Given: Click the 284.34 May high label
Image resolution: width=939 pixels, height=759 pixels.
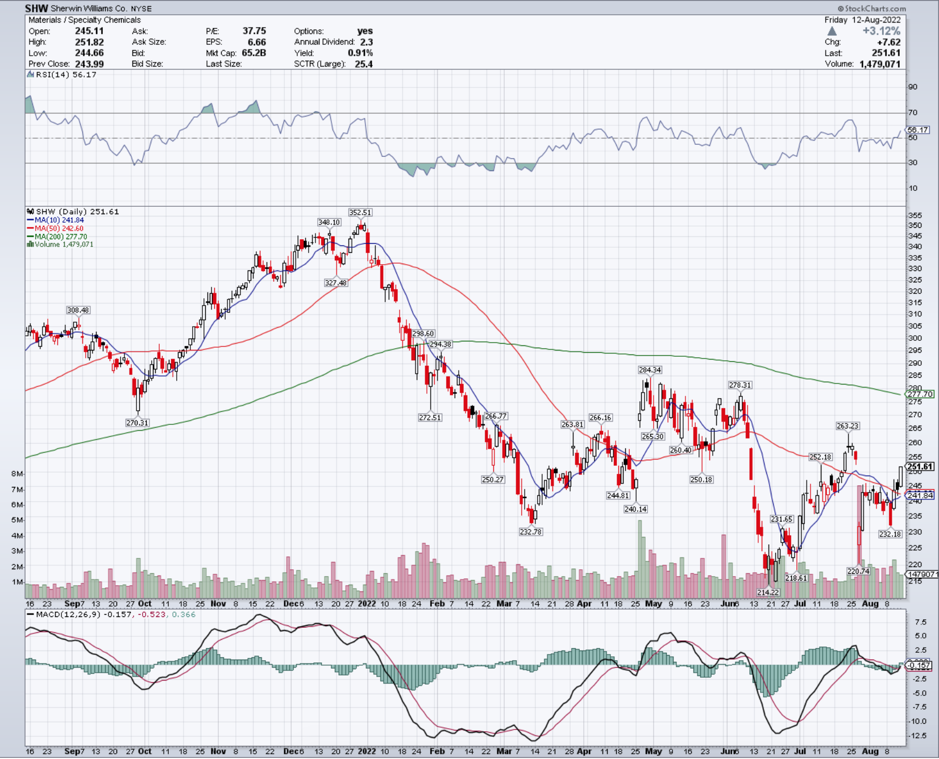Looking at the screenshot, I should point(650,370).
